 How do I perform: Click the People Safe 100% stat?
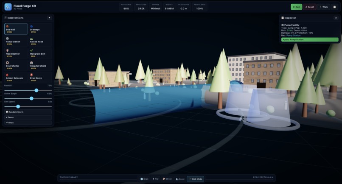tap(199, 7)
